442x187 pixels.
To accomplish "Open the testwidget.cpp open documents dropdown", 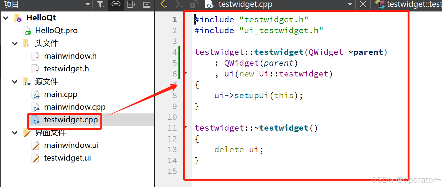I will tap(350, 4).
